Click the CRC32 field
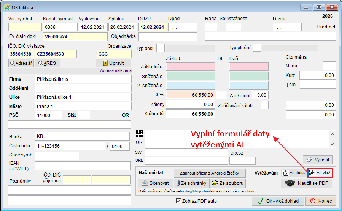This screenshot has width=342, height=211. [242, 161]
